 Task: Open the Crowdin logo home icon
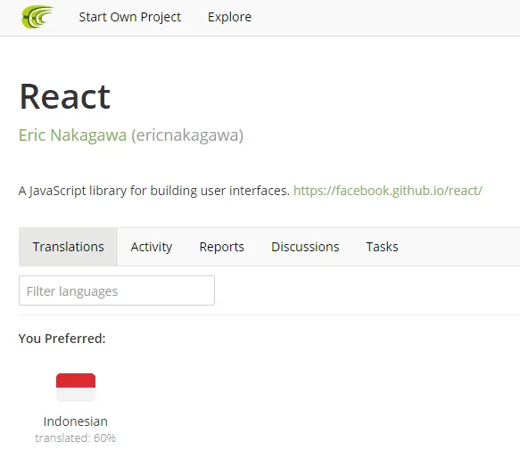tap(37, 17)
